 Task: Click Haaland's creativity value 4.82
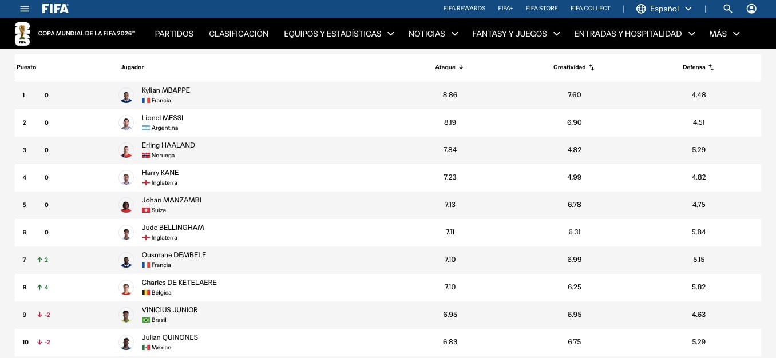(x=574, y=150)
